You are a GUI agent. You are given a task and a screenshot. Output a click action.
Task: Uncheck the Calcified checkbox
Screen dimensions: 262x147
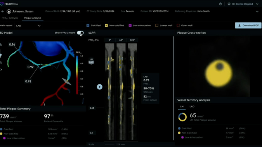88,26
